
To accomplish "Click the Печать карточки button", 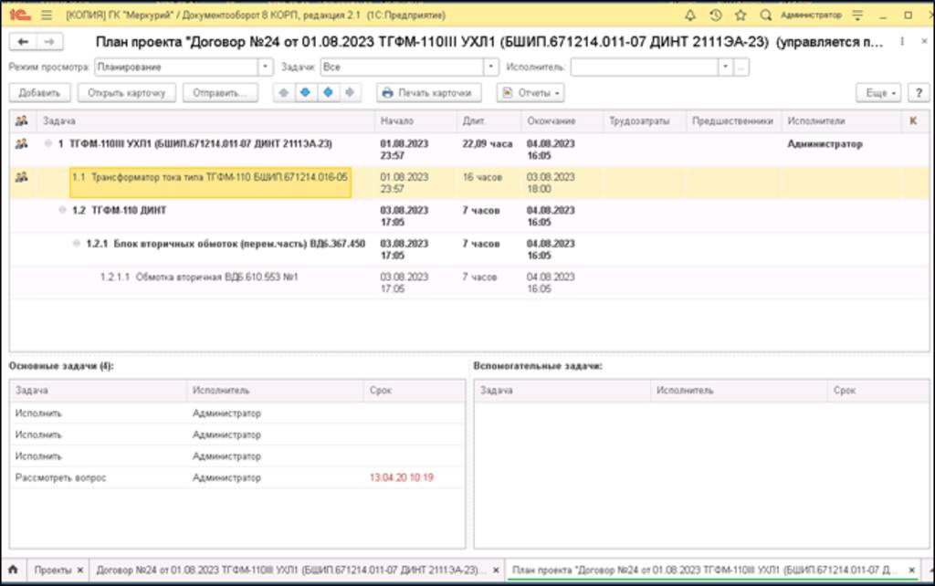I will 429,93.
